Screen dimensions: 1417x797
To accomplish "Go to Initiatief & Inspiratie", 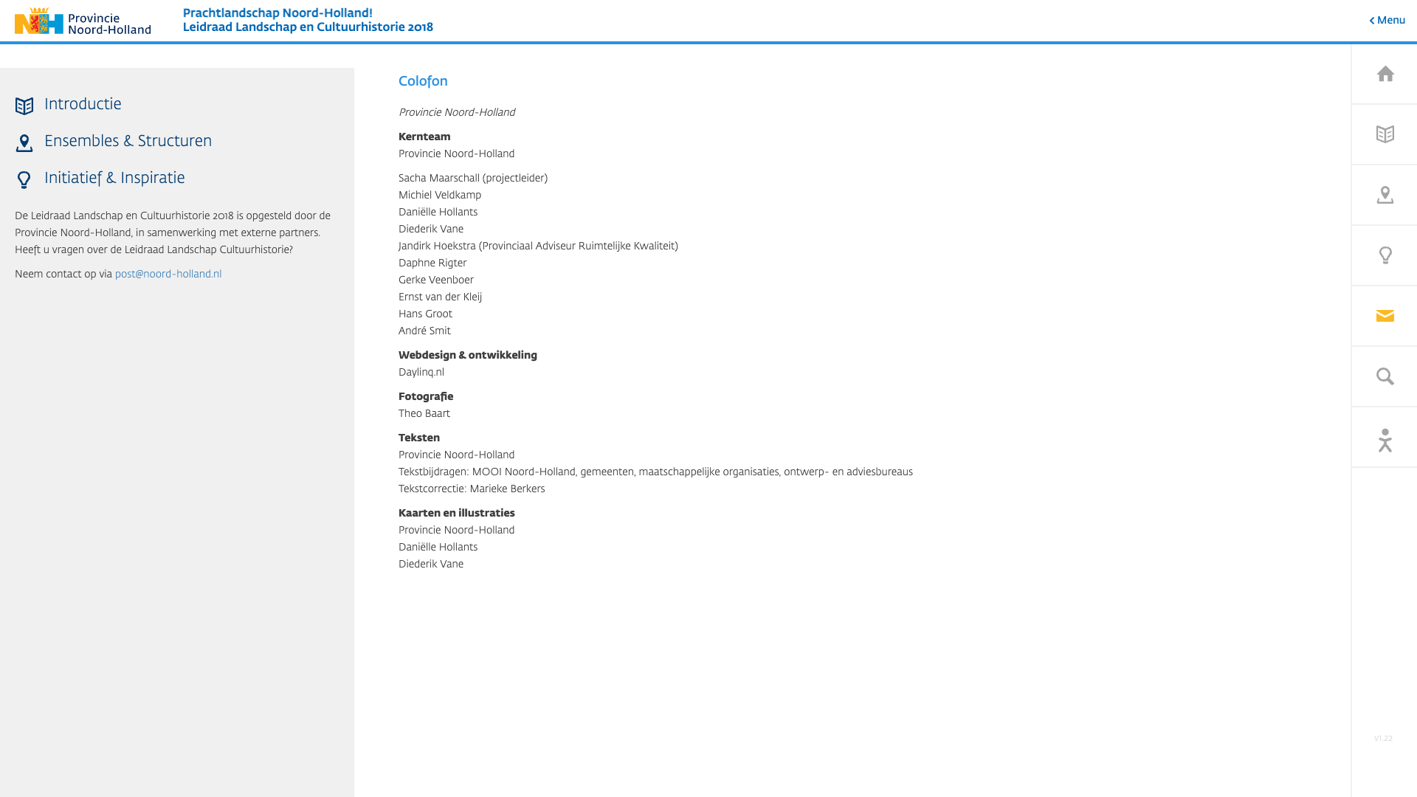I will (114, 178).
